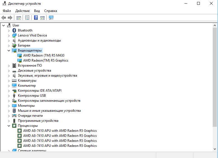
Task: Click the scrollbar up arrow
Action: point(215,25)
